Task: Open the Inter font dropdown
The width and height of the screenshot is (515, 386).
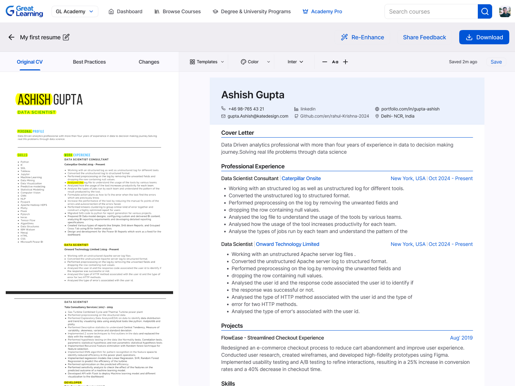Action: tap(295, 62)
